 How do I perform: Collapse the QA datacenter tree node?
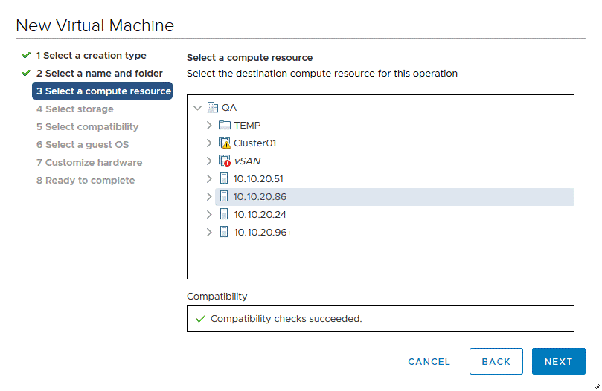point(197,108)
